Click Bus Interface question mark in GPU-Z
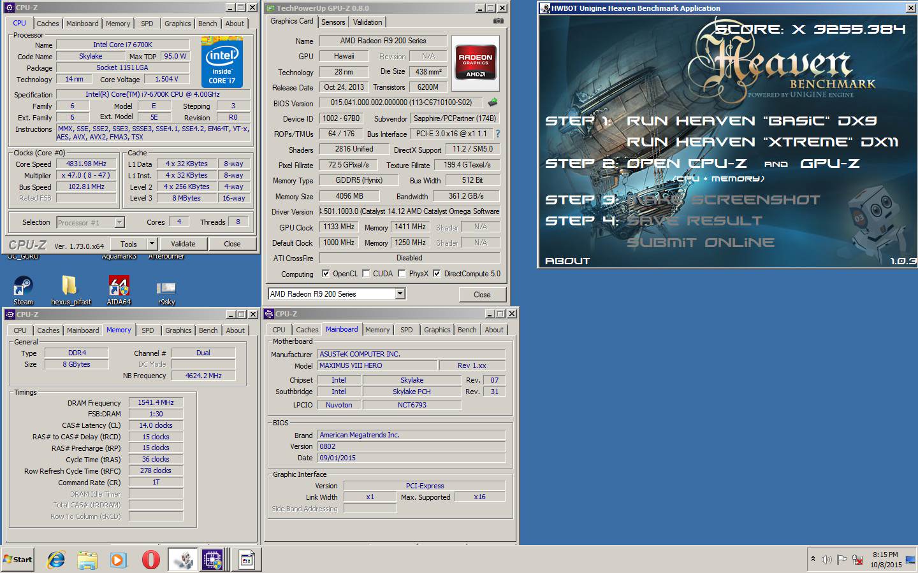This screenshot has height=573, width=918. pos(498,134)
